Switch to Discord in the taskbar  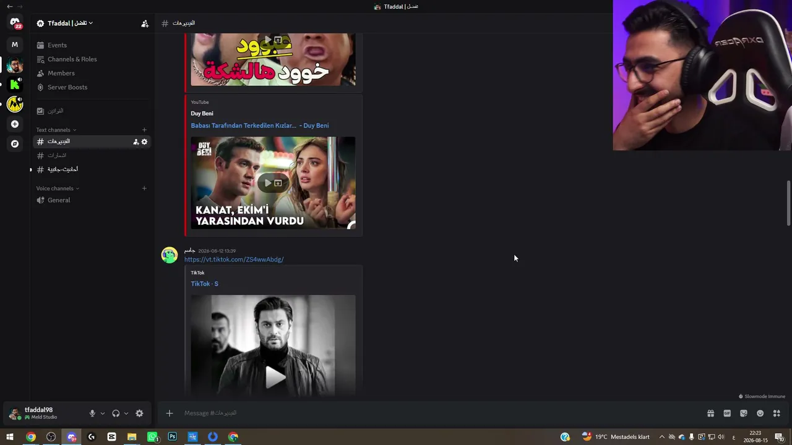(x=71, y=437)
